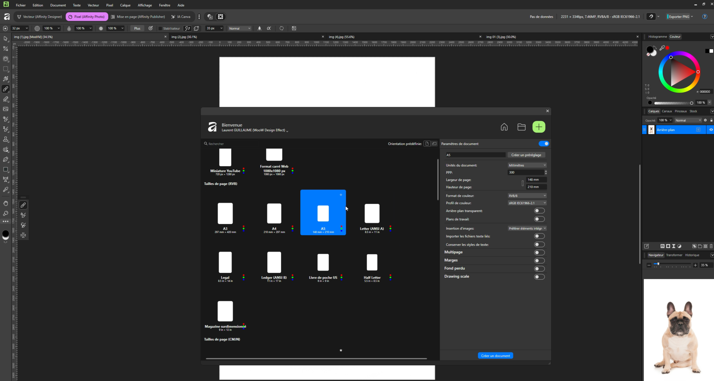Click the green new document plus icon
Screen dimensions: 714x381
[539, 127]
